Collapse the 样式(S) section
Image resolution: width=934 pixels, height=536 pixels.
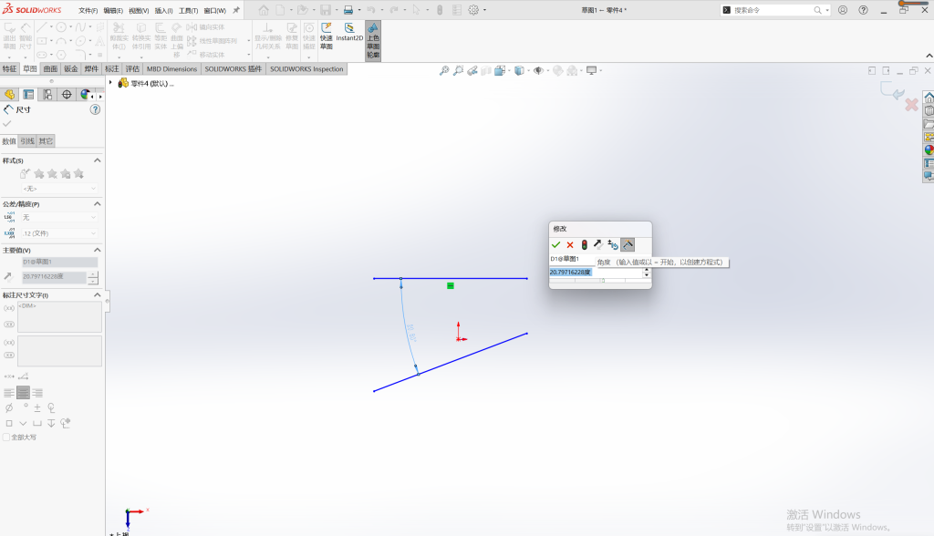pos(97,160)
